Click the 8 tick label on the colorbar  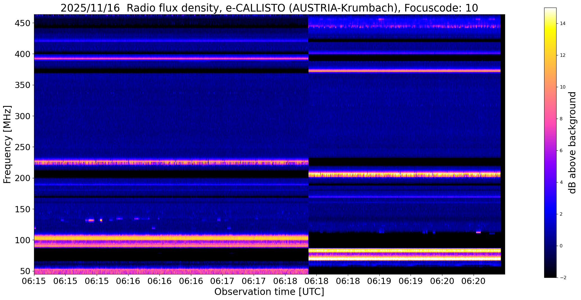[561, 119]
